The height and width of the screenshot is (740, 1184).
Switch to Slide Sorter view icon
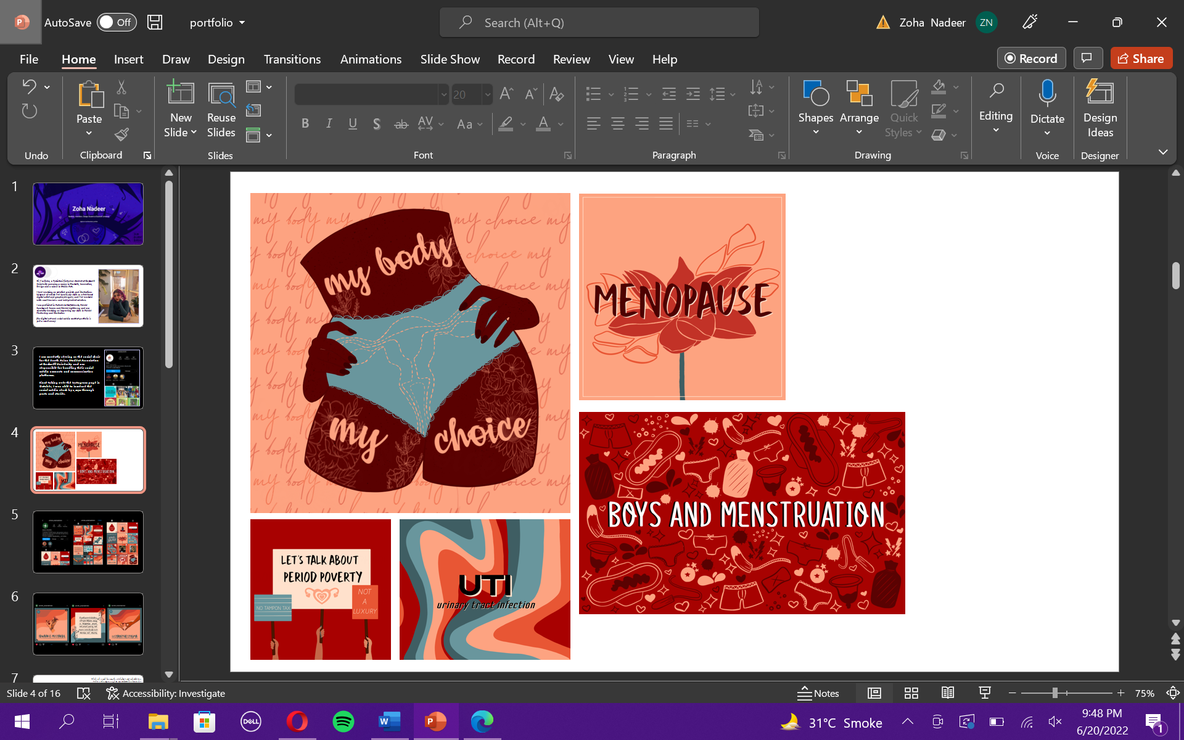tap(911, 693)
